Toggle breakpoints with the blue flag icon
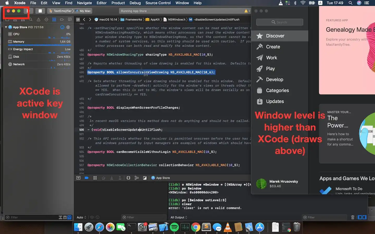375x234 pixels. 87,178
